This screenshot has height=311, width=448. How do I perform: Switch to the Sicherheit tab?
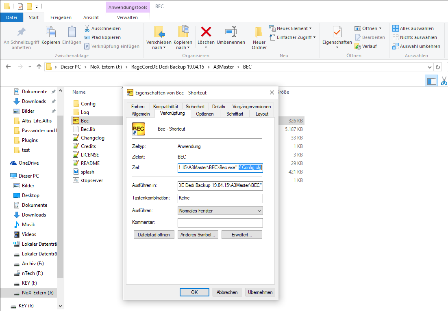(x=195, y=107)
